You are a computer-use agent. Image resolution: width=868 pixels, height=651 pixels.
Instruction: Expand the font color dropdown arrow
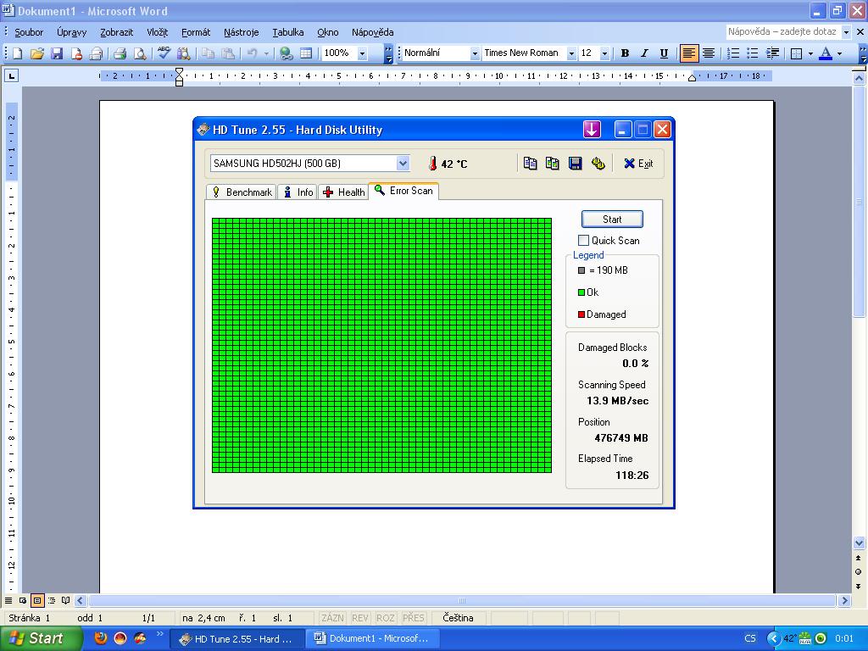pos(839,53)
